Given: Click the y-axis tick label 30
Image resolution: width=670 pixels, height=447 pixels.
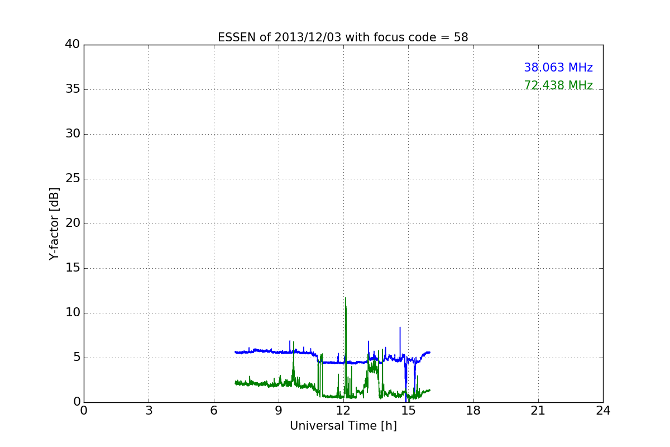Looking at the screenshot, I should 73,134.
